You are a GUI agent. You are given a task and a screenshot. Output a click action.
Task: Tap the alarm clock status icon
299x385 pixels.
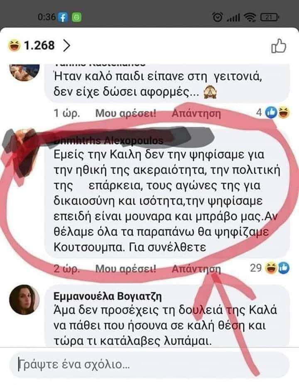[x=217, y=17]
